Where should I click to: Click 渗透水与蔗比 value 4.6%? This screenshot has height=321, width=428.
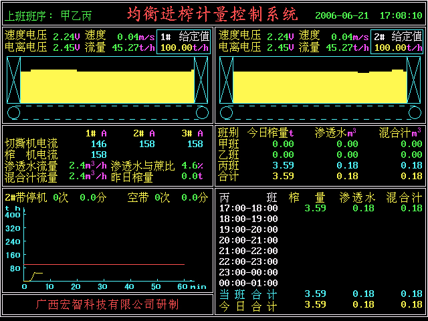click(x=193, y=165)
